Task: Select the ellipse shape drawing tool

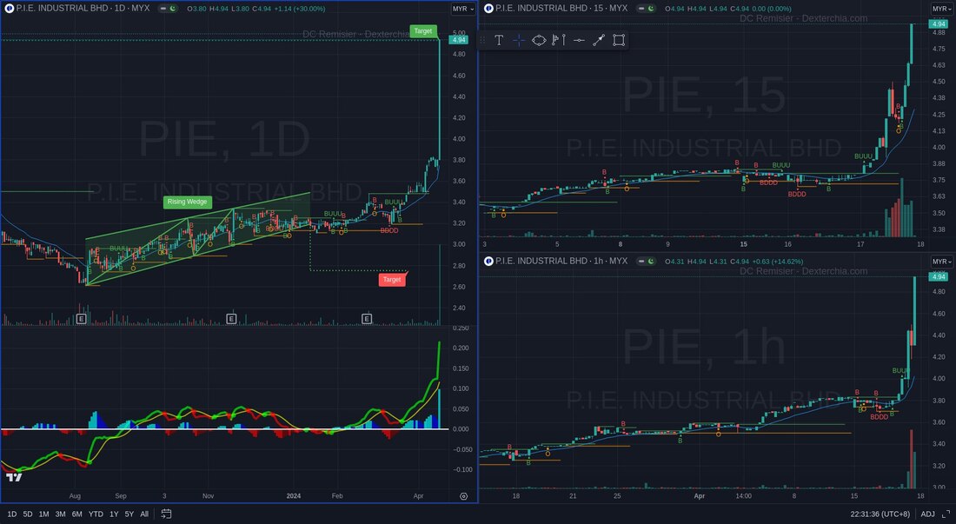Action: point(538,40)
